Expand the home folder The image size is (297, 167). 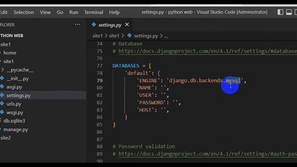(x=10, y=53)
